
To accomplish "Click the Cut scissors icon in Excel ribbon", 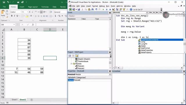I will click(x=7, y=11).
